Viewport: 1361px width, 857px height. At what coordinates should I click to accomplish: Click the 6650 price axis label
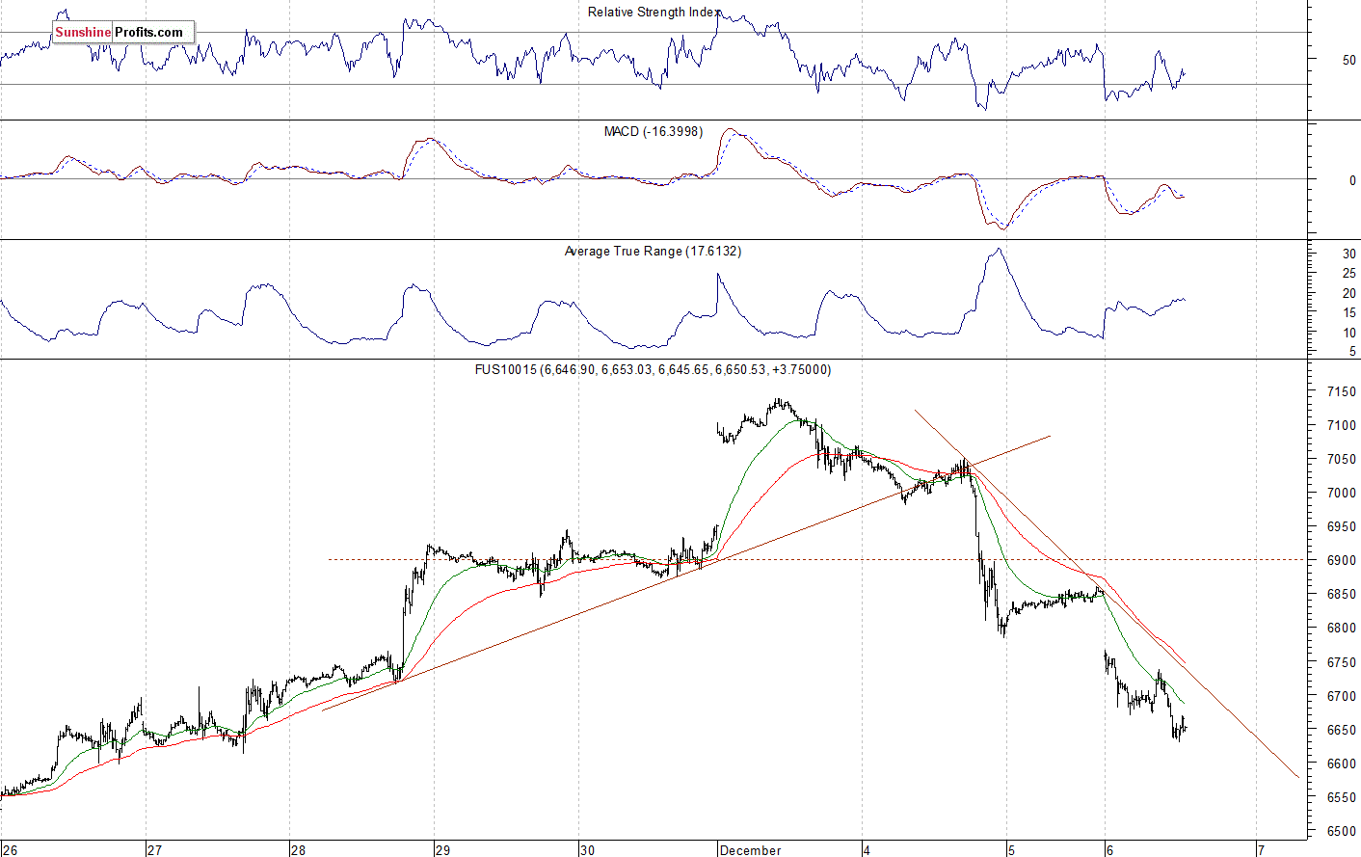tap(1341, 731)
